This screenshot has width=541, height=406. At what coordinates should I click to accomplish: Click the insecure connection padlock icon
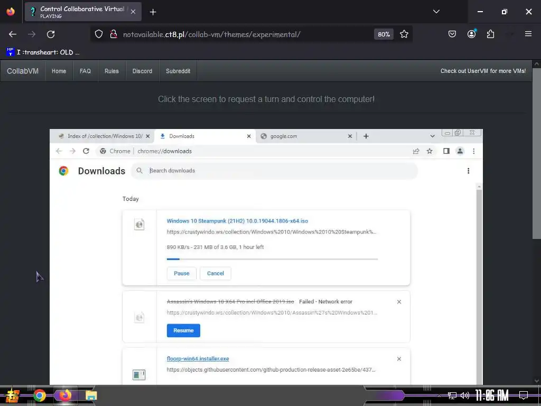[x=114, y=34]
